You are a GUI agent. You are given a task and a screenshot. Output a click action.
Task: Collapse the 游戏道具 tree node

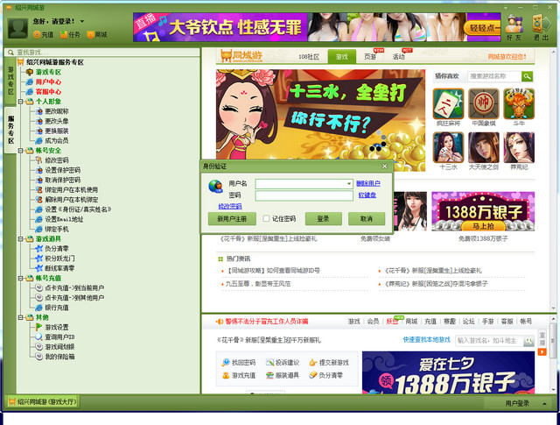[x=21, y=239]
